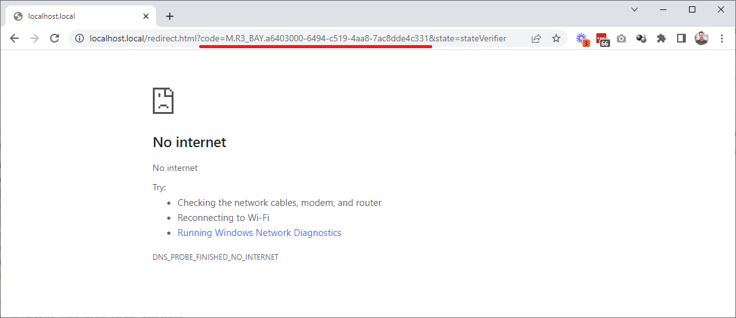736x318 pixels.
Task: Open the user profile avatar menu
Action: (x=702, y=39)
